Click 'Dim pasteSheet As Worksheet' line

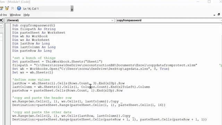(x=39, y=33)
